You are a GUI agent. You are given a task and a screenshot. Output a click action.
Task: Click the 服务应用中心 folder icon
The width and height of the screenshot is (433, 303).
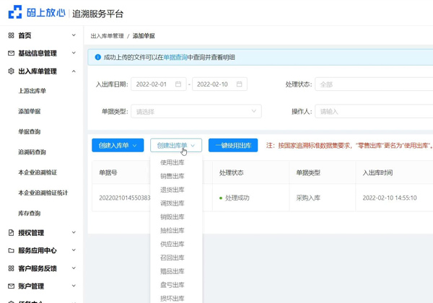point(11,250)
